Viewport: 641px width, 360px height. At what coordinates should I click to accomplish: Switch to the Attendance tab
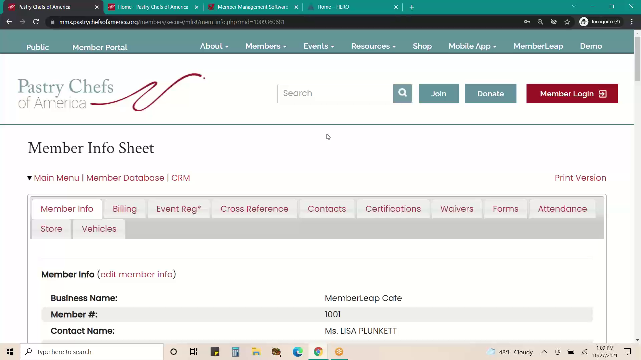[562, 209]
